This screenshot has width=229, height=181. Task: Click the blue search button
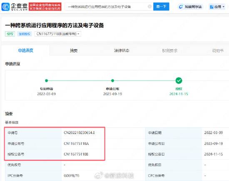tap(161, 7)
